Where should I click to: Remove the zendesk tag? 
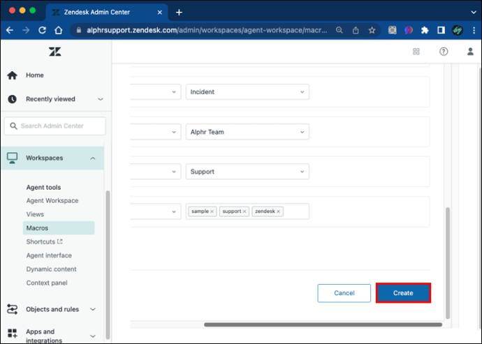pos(279,211)
